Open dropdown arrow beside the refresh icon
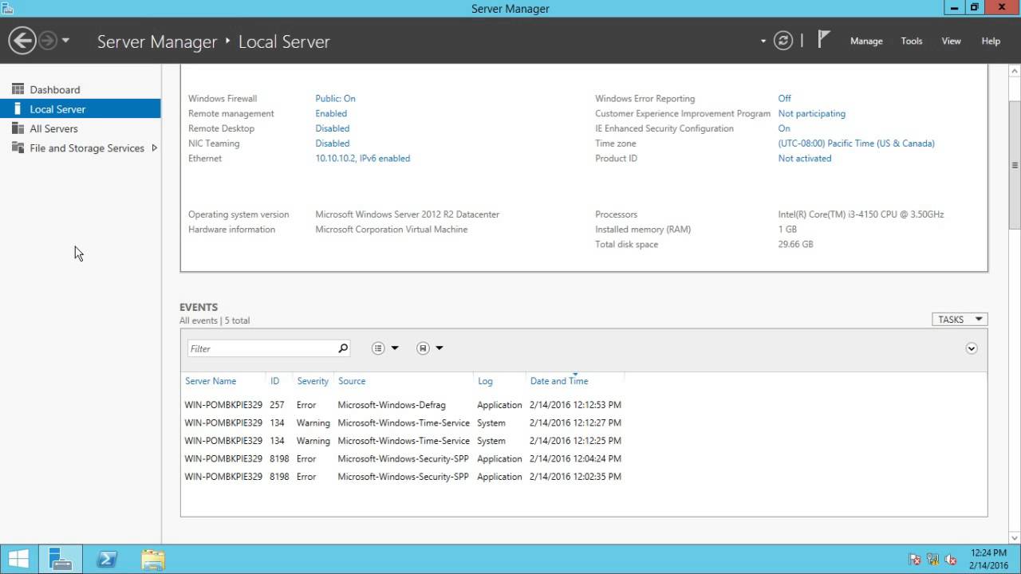The height and width of the screenshot is (574, 1021). click(x=763, y=41)
